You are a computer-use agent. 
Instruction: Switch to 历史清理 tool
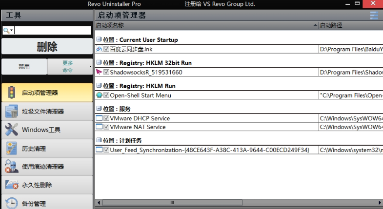pyautogui.click(x=47, y=148)
